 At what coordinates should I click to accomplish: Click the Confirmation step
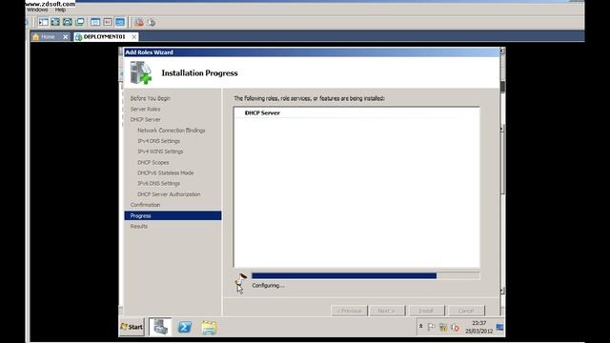(x=145, y=205)
